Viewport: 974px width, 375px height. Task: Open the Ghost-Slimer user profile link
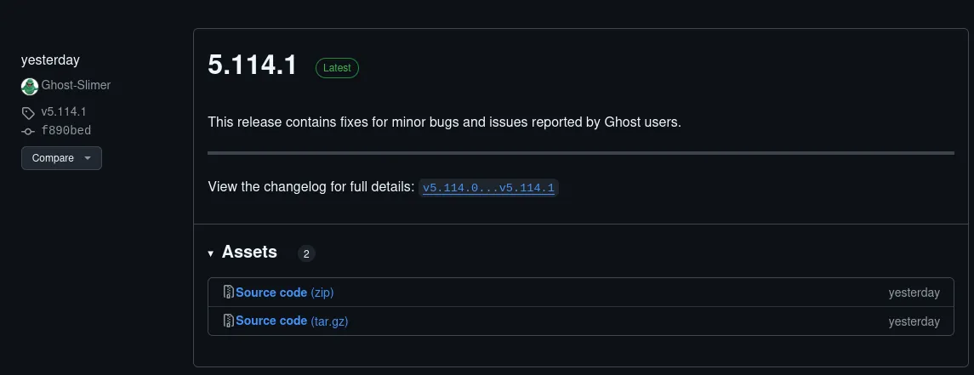(76, 85)
